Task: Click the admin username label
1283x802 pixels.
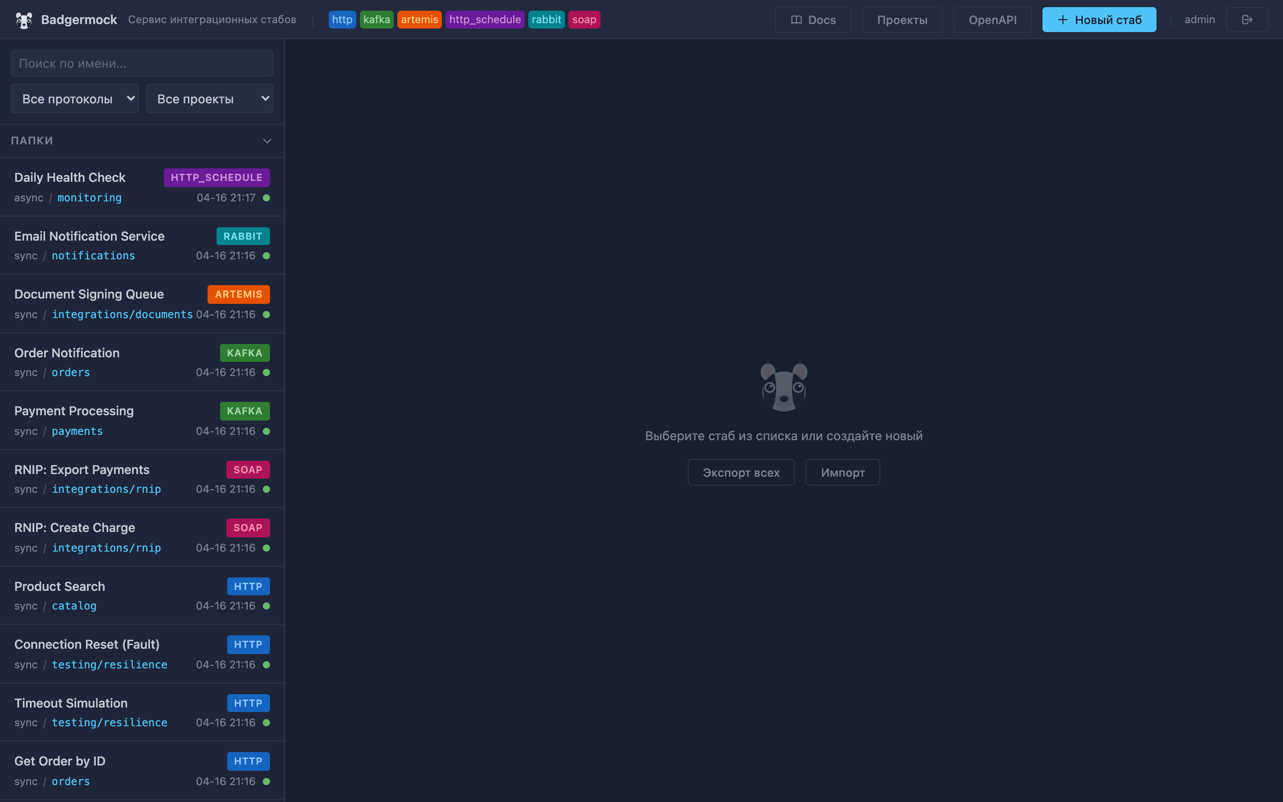Action: pos(1199,20)
